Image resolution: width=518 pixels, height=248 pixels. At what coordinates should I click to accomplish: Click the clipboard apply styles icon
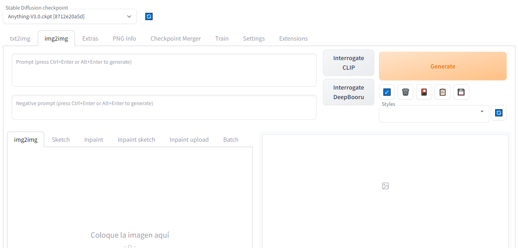(x=443, y=92)
